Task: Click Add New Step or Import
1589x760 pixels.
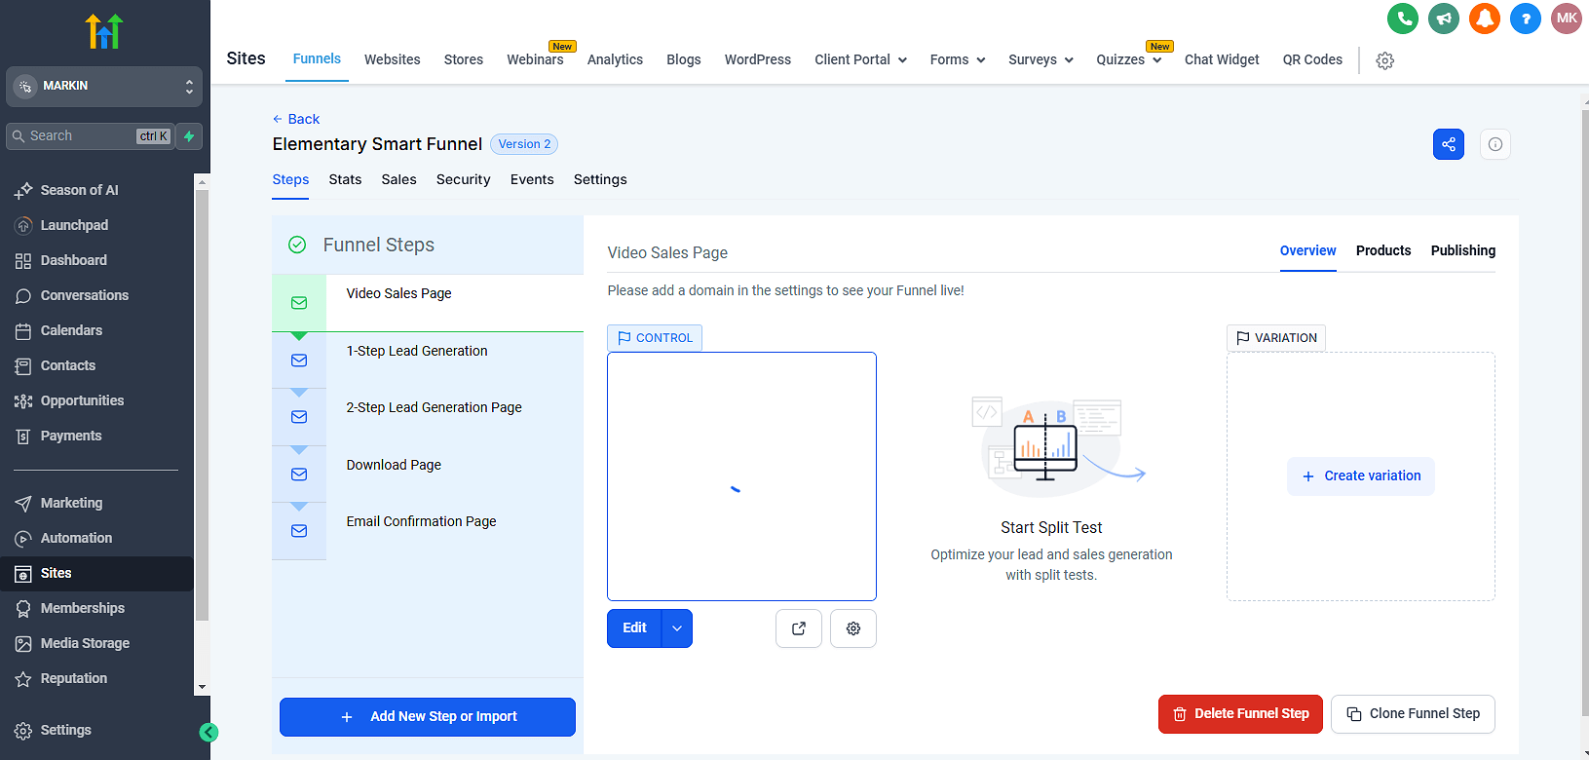Action: 428,717
